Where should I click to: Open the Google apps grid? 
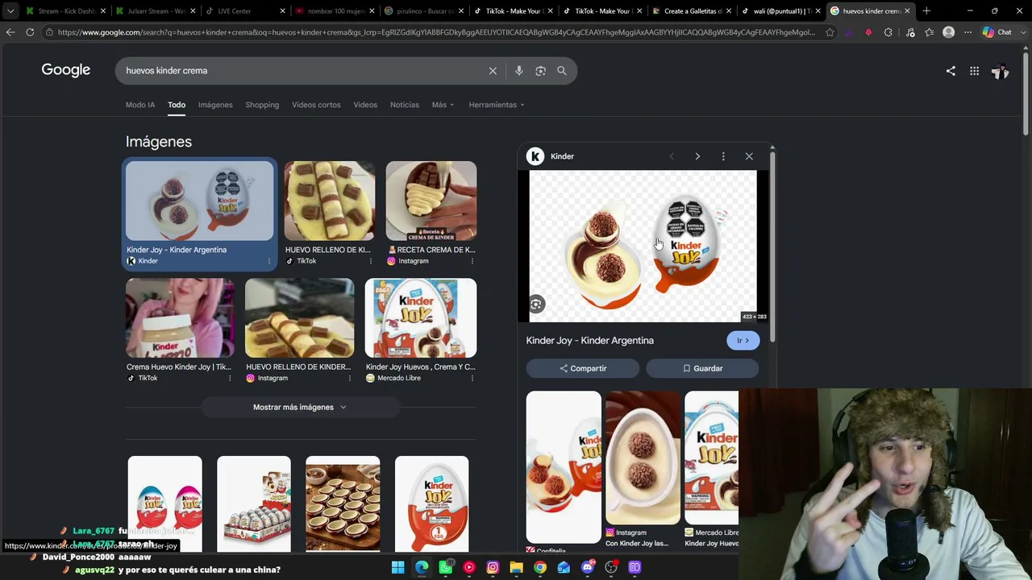coord(974,71)
